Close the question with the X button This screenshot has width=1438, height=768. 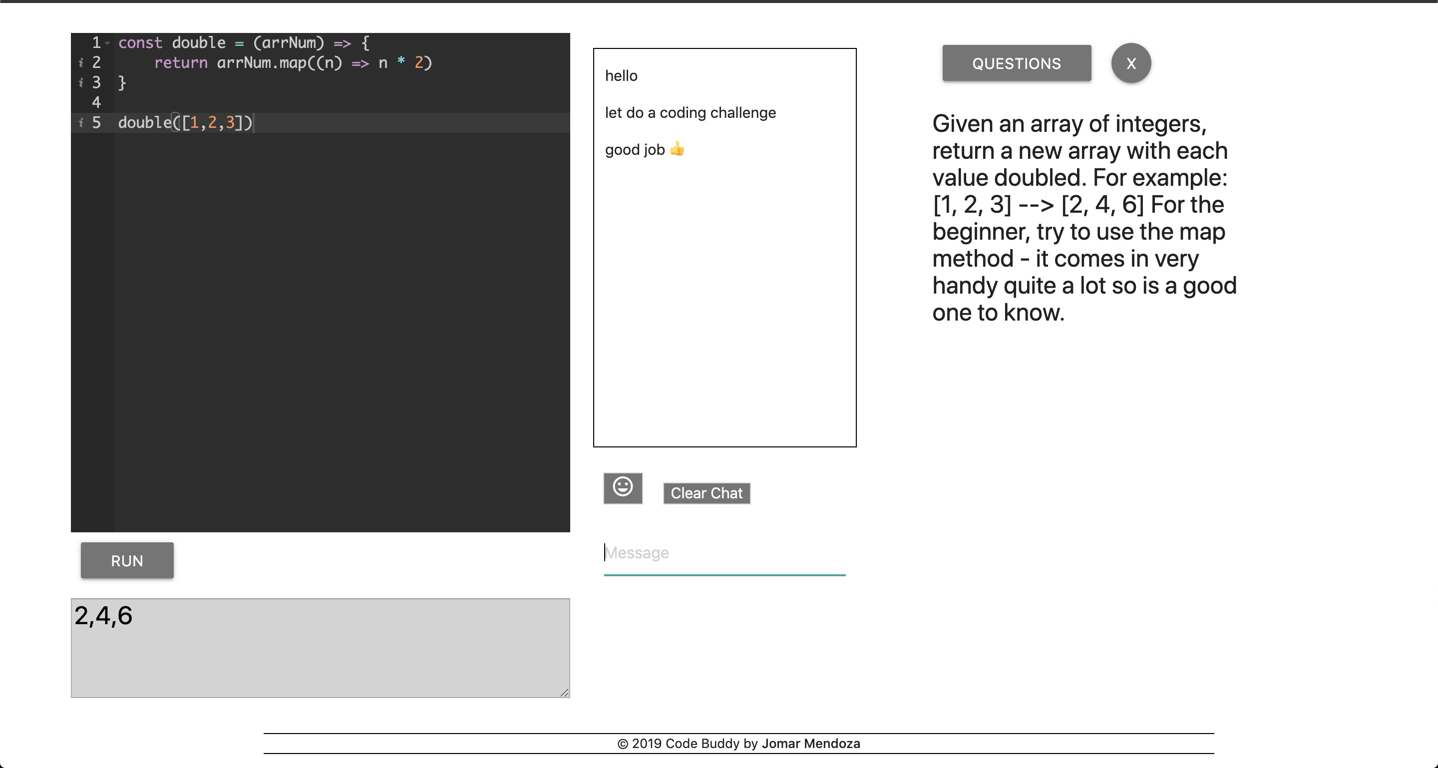tap(1130, 63)
